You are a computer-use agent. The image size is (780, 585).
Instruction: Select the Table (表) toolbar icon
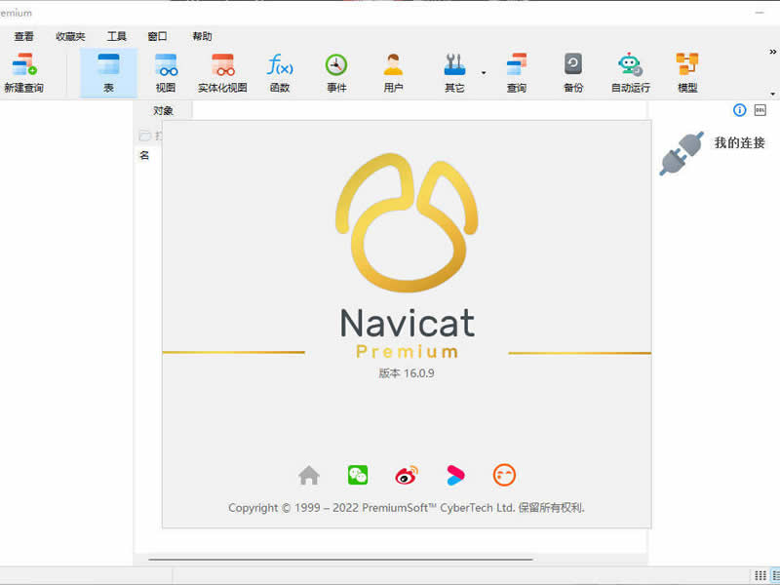[108, 73]
